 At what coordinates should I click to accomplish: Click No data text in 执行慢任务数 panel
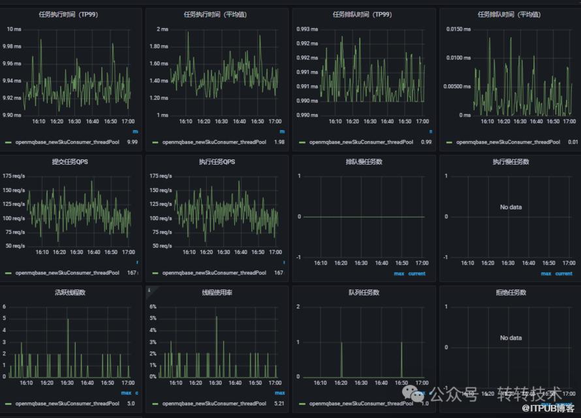(511, 207)
